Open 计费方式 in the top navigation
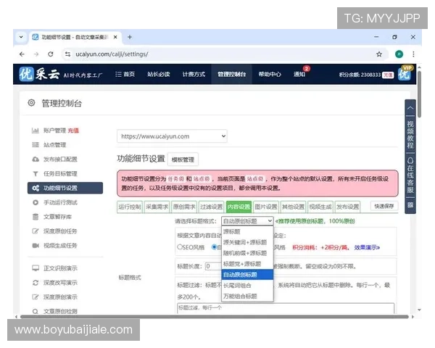 (x=194, y=74)
